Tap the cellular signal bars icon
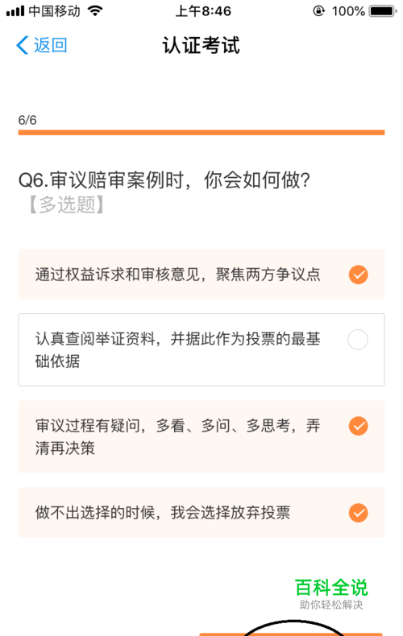The image size is (403, 636). point(15,11)
